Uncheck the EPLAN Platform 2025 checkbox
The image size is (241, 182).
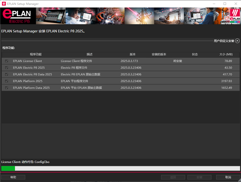6,81
